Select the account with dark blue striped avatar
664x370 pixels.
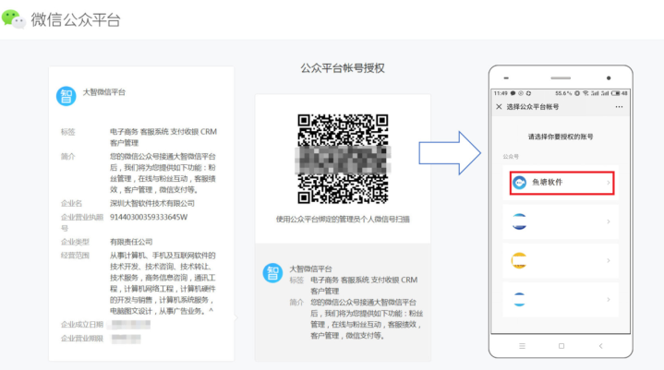click(x=561, y=221)
